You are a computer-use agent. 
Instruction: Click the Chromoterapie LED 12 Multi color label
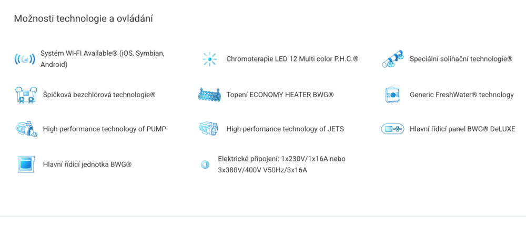(x=292, y=59)
